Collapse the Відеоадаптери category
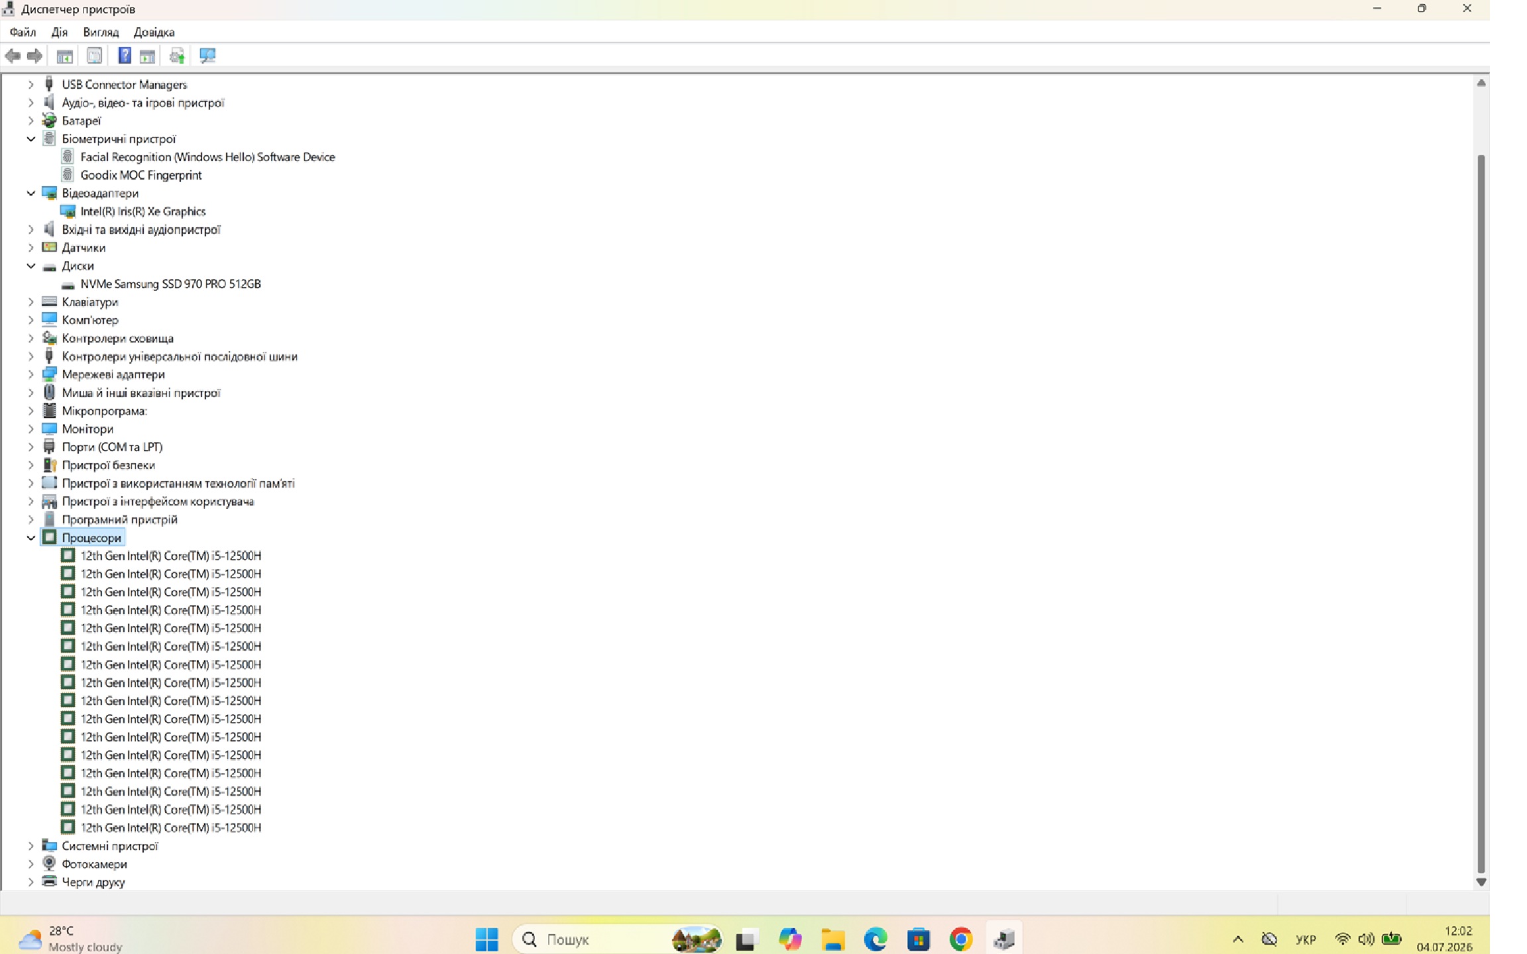 coord(30,193)
